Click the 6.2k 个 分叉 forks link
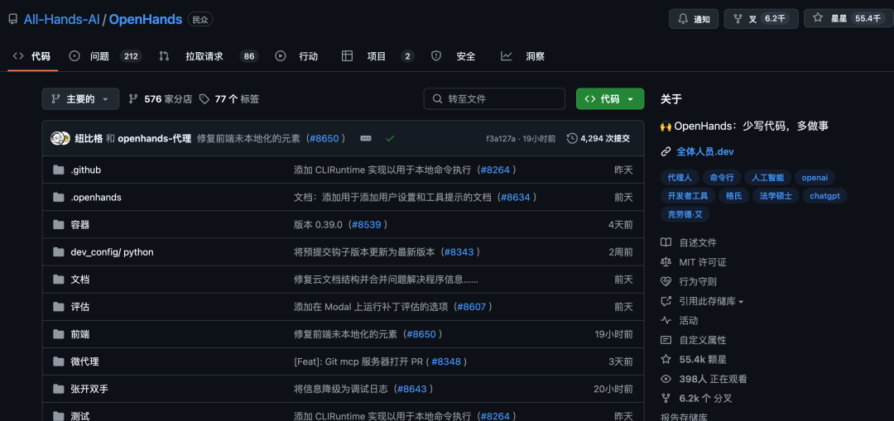 tap(705, 398)
